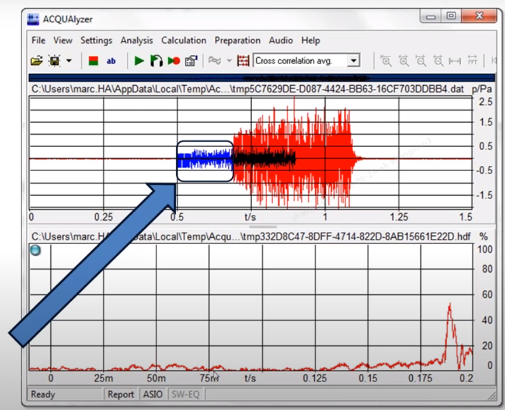This screenshot has height=410, width=505.
Task: Close the ACQUAlyzer window
Action: point(479,15)
